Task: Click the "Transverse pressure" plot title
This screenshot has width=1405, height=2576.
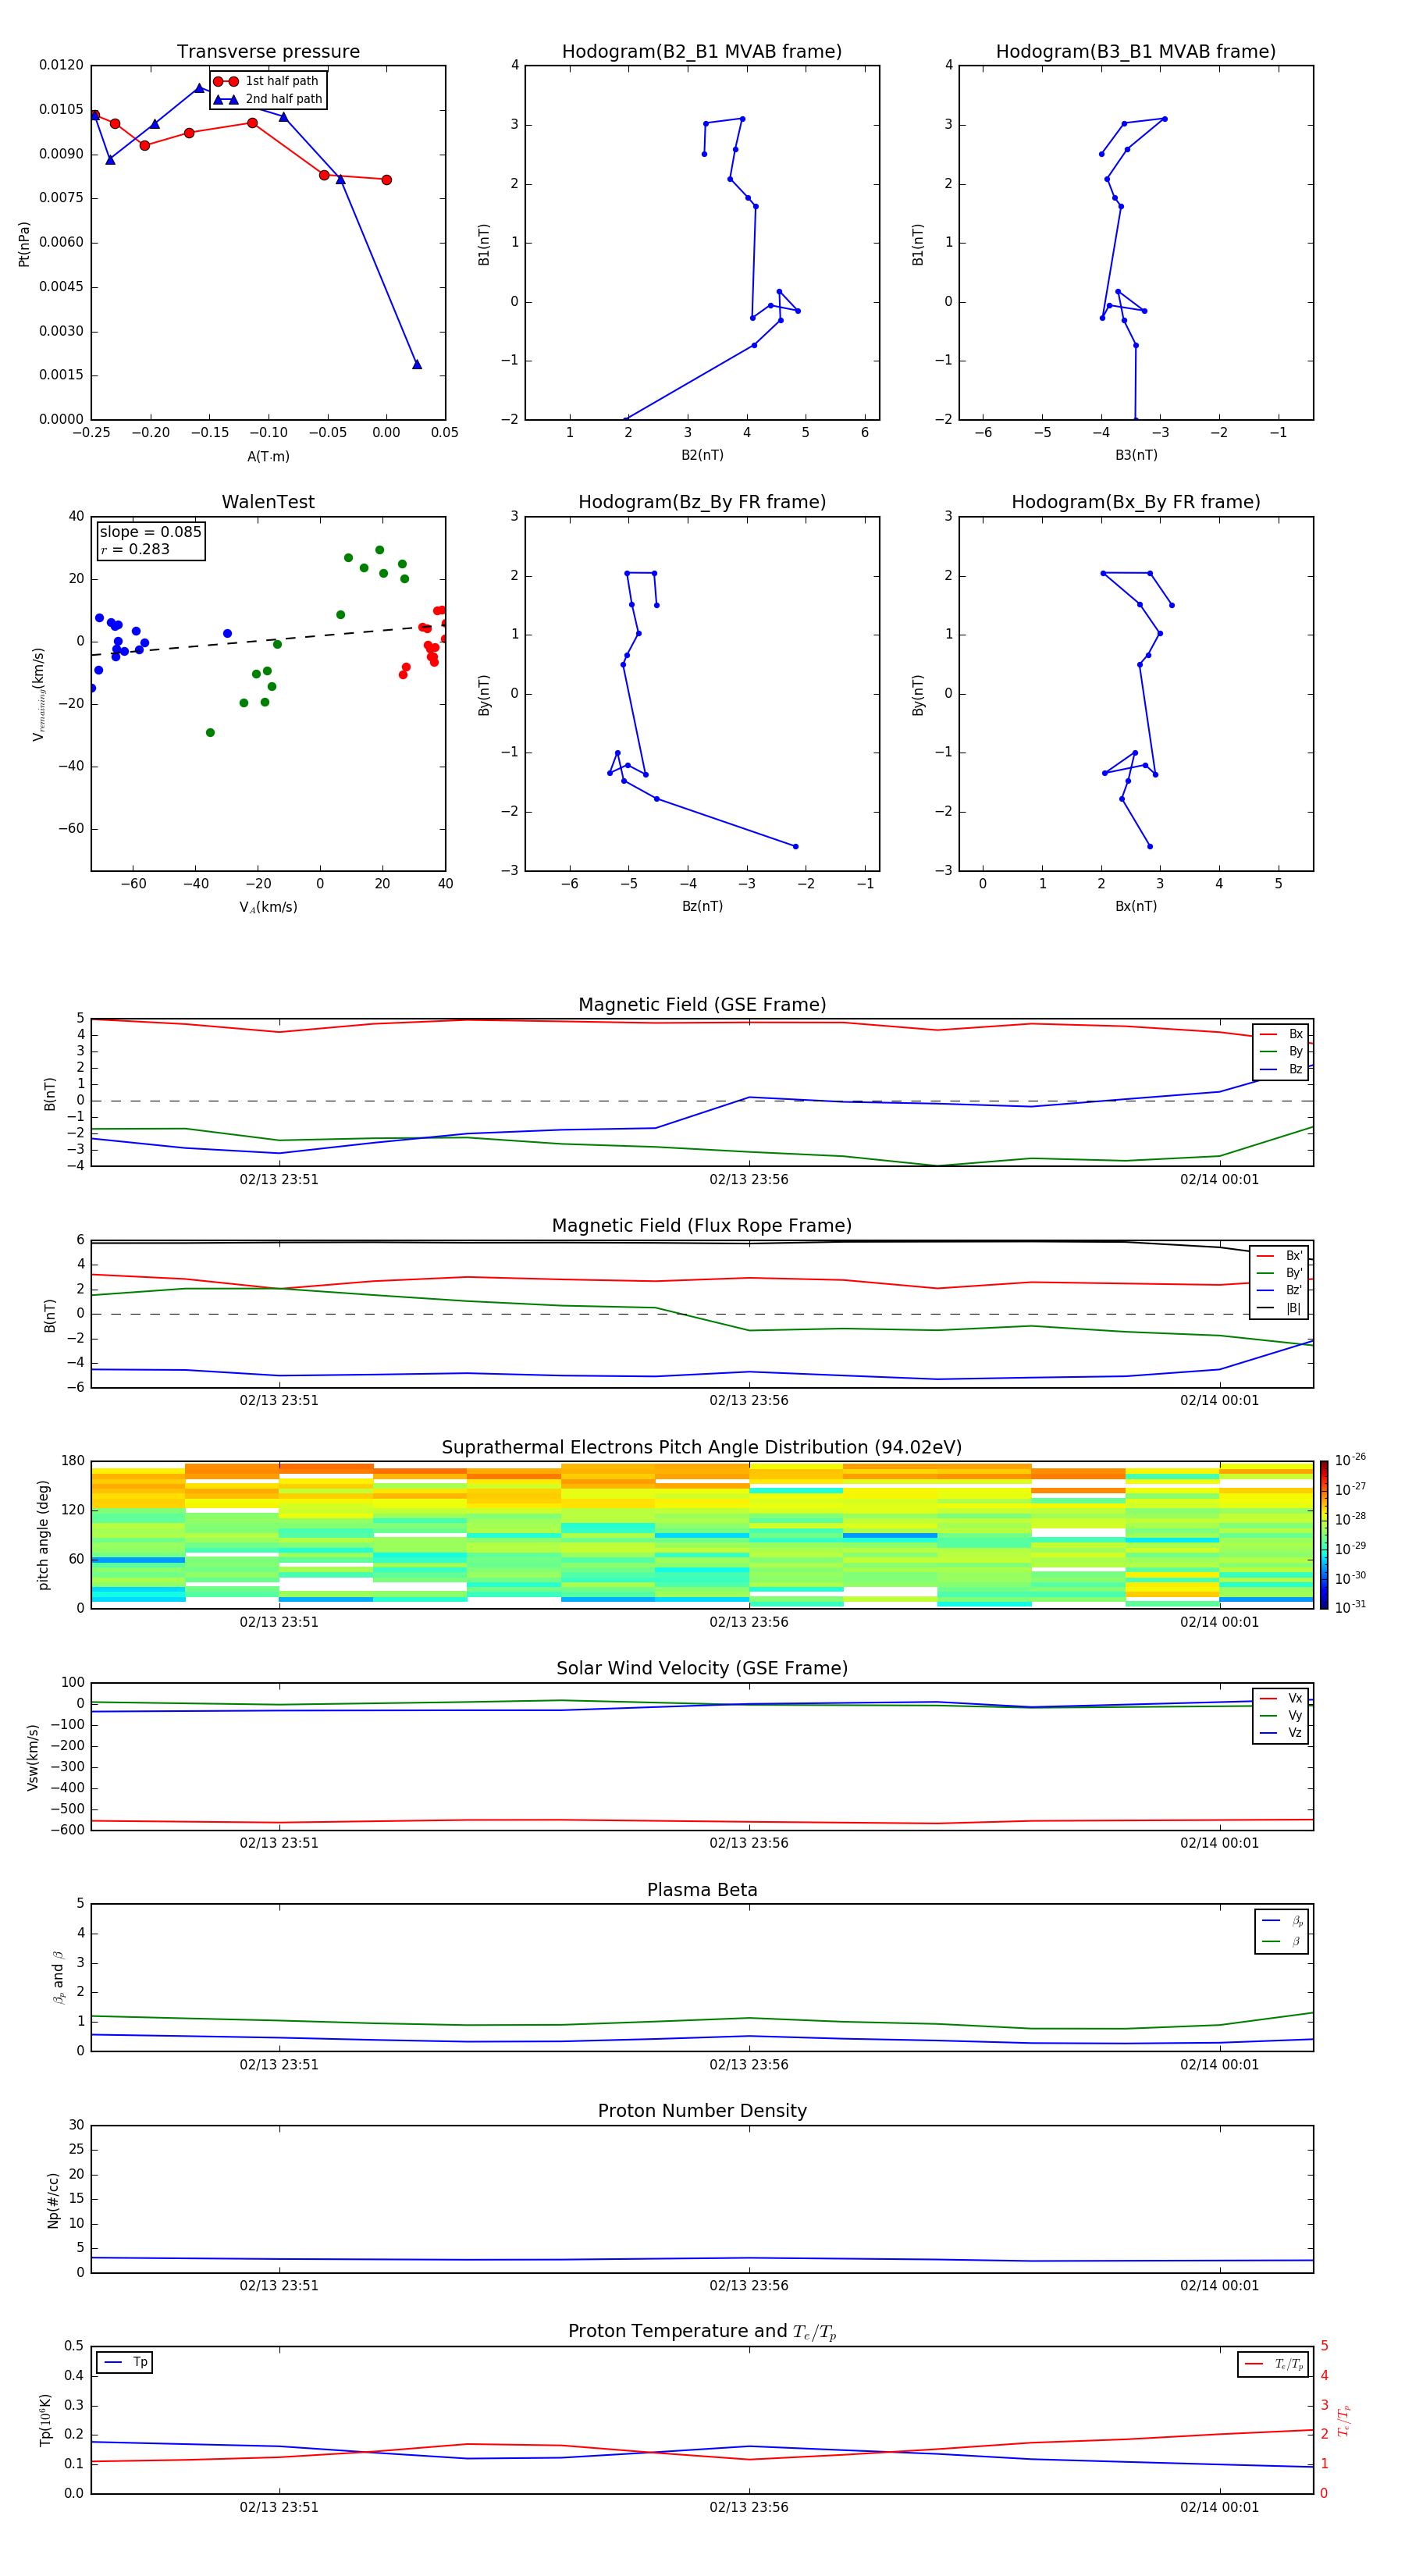Action: [x=268, y=52]
